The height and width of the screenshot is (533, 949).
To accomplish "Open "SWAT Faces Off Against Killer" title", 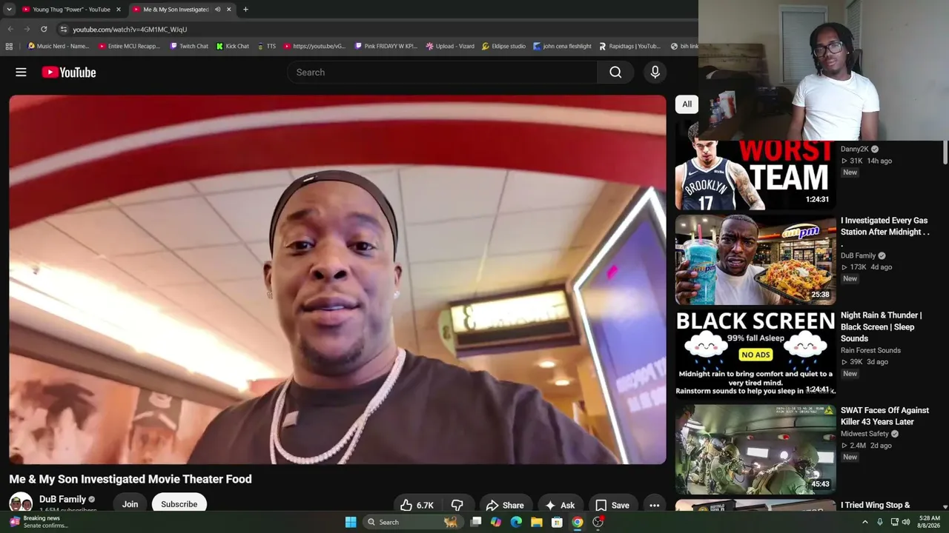I will coord(884,416).
